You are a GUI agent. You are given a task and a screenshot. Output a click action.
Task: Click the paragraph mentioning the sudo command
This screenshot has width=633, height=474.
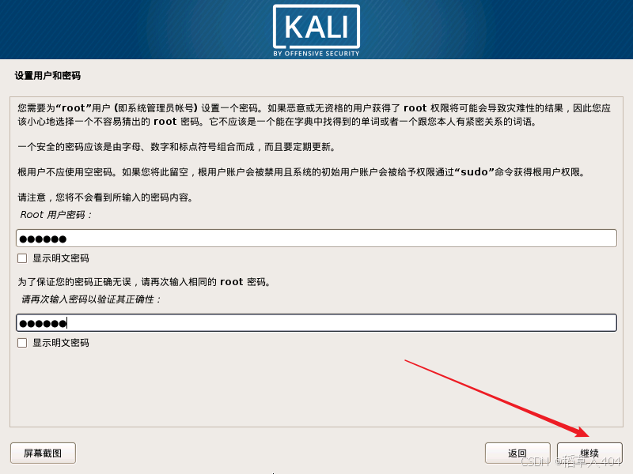tap(301, 172)
